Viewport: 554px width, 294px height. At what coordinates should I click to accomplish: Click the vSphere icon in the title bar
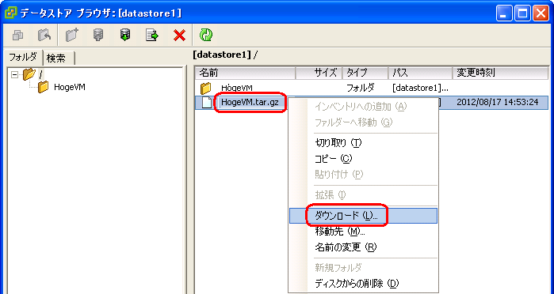pyautogui.click(x=10, y=13)
